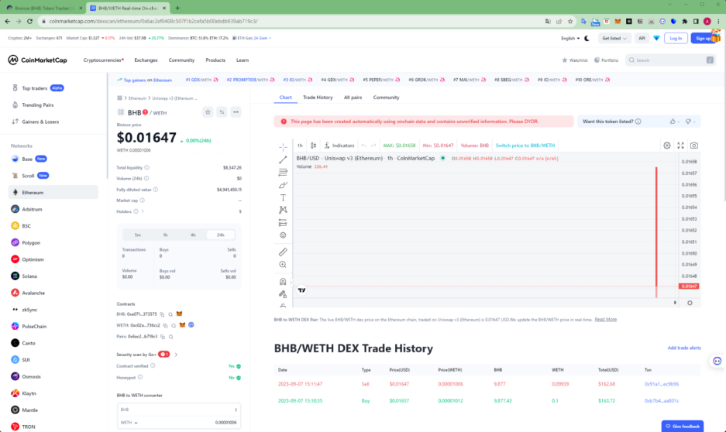Image resolution: width=726 pixels, height=432 pixels.
Task: Focus the CoinMarketCap search field
Action: [x=670, y=60]
